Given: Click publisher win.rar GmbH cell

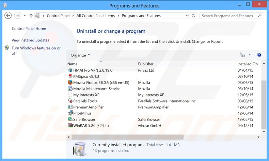Looking at the screenshot, I should (x=149, y=126).
